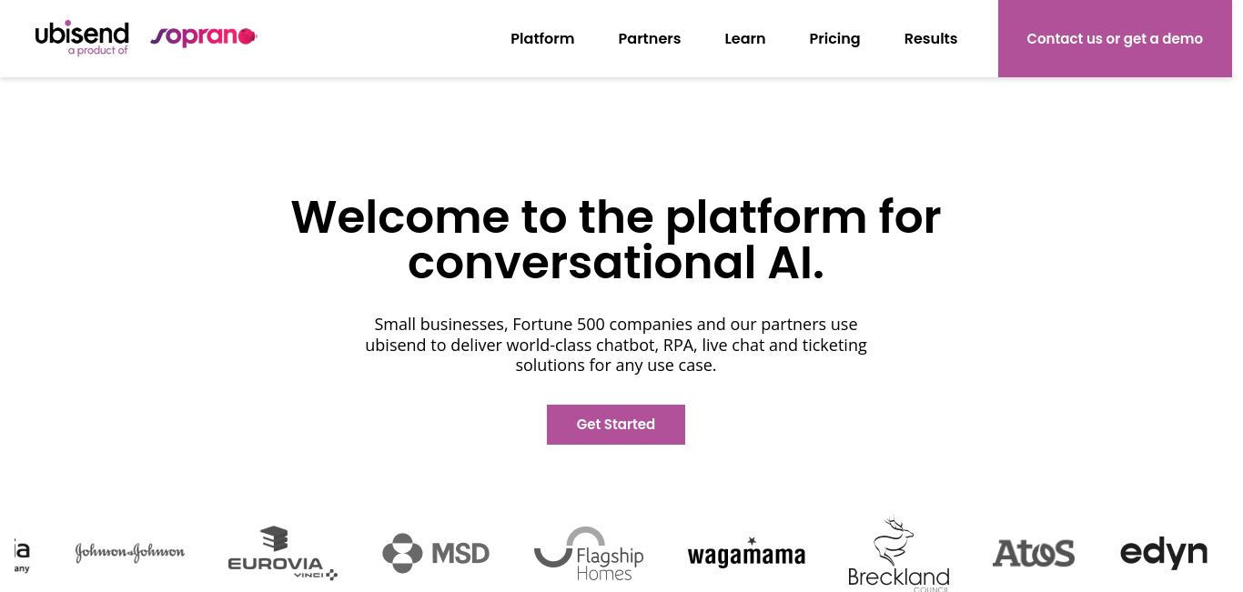Click the partially visible logo at left edge
The height and width of the screenshot is (592, 1243).
pos(22,553)
